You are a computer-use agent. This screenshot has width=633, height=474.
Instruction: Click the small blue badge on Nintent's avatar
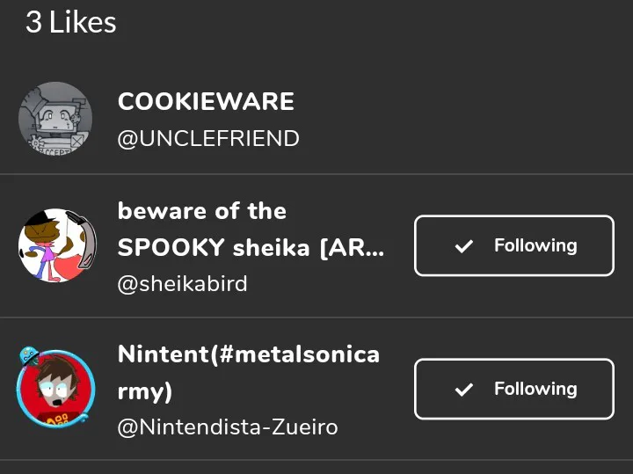pos(27,356)
